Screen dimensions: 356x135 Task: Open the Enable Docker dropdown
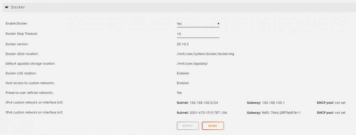pyautogui.click(x=198, y=24)
